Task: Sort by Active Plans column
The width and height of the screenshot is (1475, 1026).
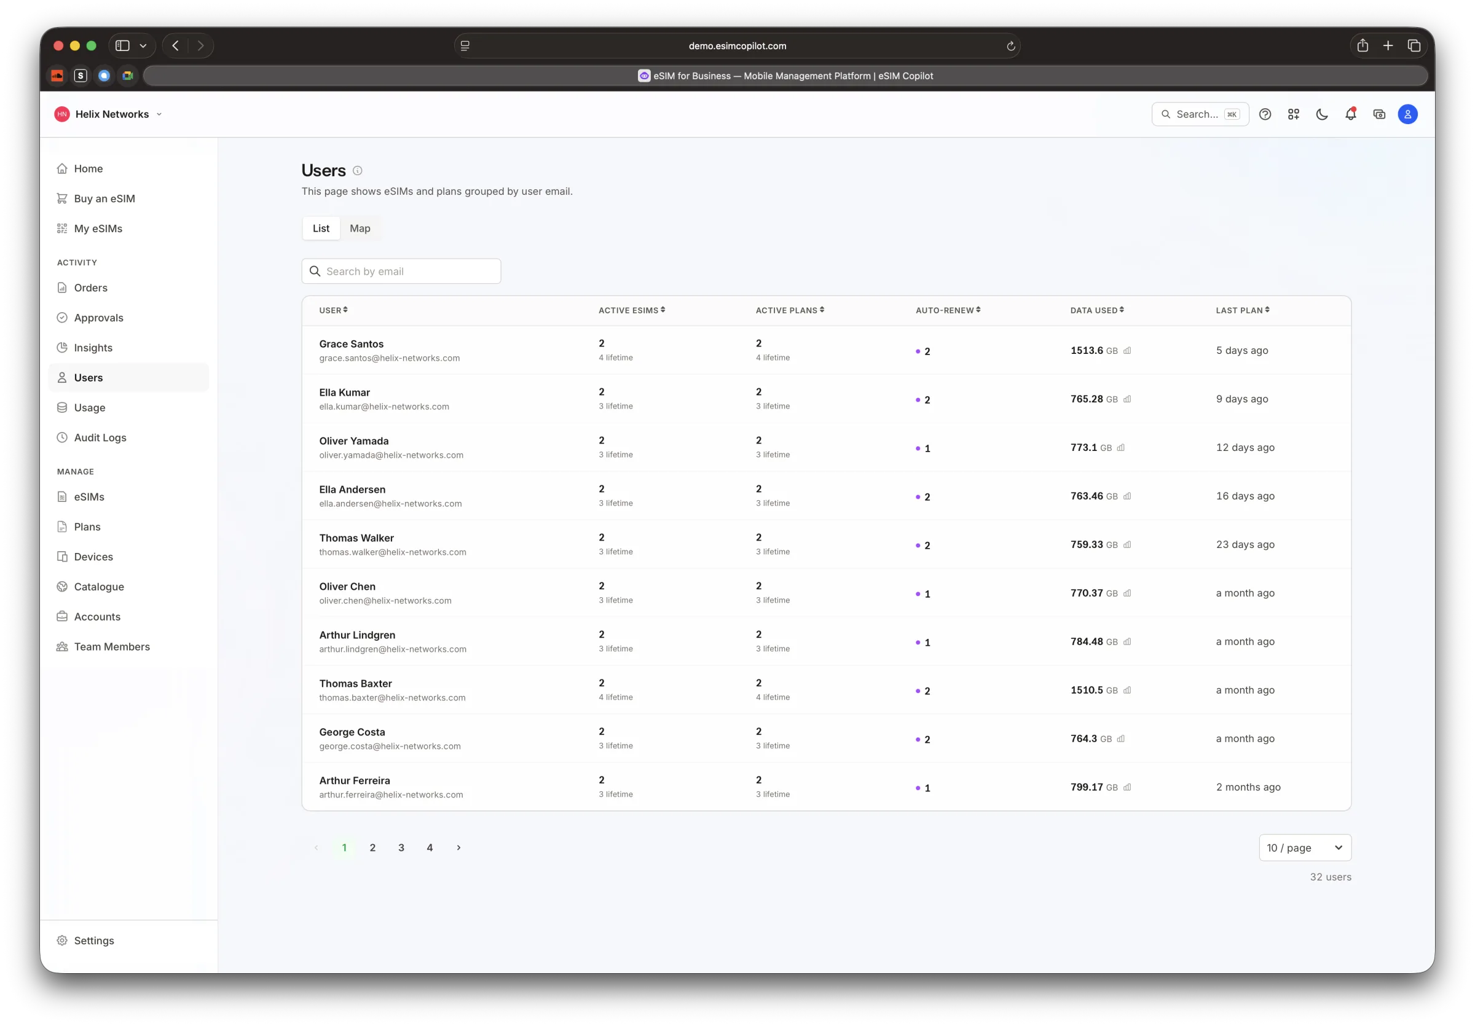Action: pyautogui.click(x=790, y=310)
